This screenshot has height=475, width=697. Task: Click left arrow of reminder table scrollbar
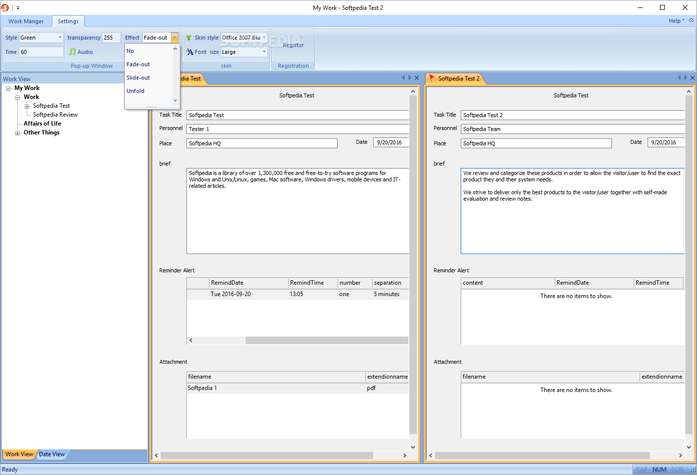tap(191, 340)
